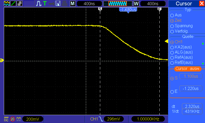205x123 pixels.
Task: Save waveform using the floppy disk icon
Action: point(58,3)
